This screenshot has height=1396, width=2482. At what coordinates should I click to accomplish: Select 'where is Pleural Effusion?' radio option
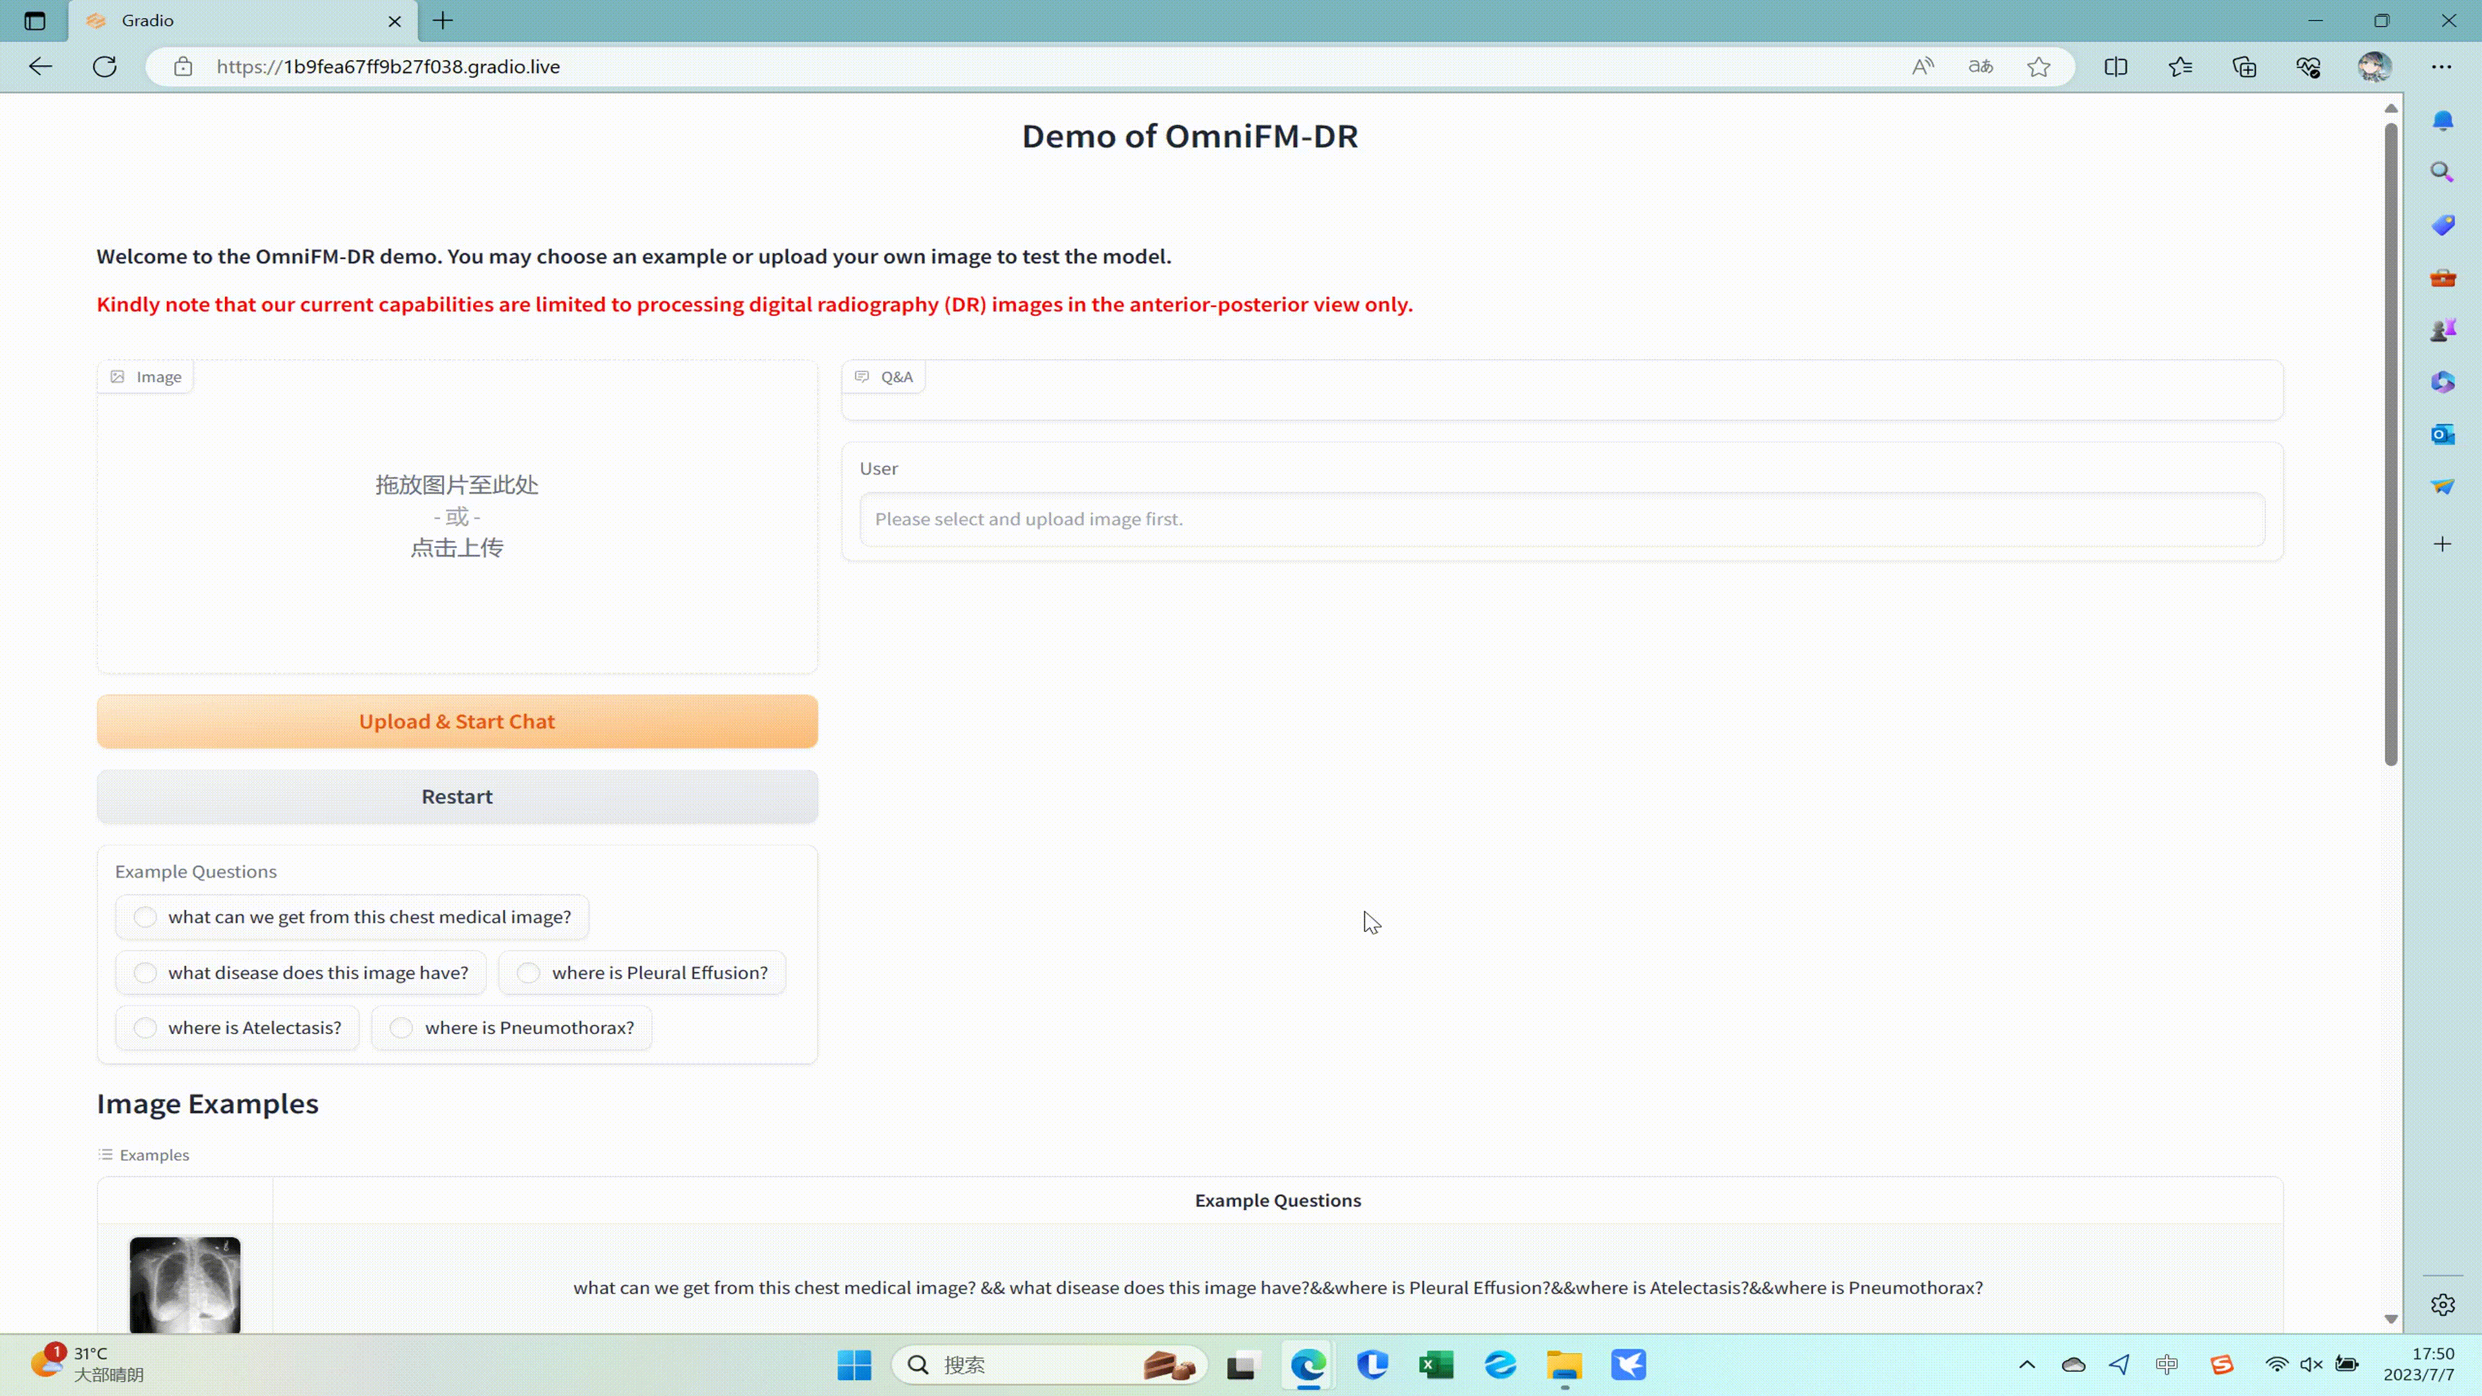pos(529,972)
